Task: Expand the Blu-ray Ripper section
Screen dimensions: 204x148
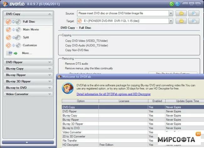Action: pos(28,75)
